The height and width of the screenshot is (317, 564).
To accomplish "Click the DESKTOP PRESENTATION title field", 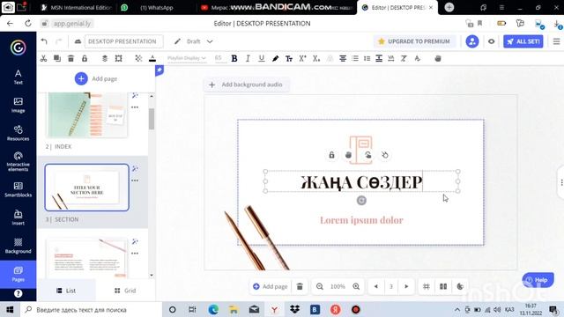I will click(x=123, y=41).
